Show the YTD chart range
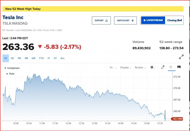The width and height of the screenshot is (190, 131). 41,58
